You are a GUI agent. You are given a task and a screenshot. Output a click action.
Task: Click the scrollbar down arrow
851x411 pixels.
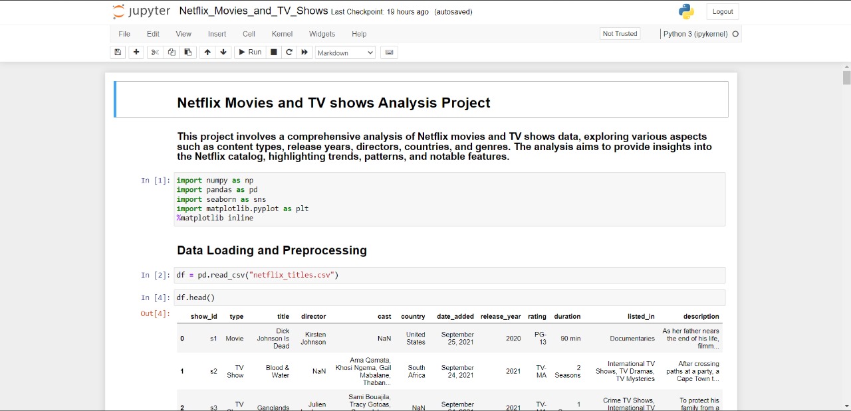pyautogui.click(x=846, y=406)
